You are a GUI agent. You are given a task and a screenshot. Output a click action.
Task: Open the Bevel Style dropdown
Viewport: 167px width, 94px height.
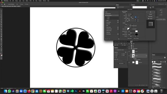(130, 14)
